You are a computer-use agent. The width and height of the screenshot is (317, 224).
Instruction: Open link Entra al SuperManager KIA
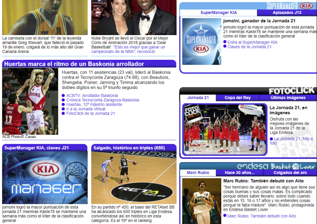pos(253,43)
